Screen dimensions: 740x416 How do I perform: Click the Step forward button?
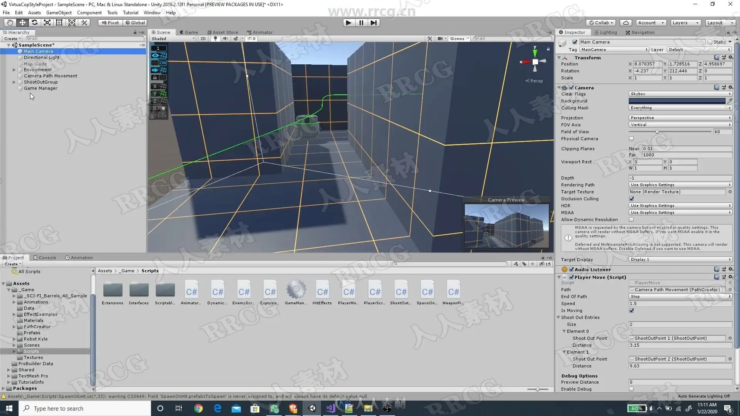[373, 23]
